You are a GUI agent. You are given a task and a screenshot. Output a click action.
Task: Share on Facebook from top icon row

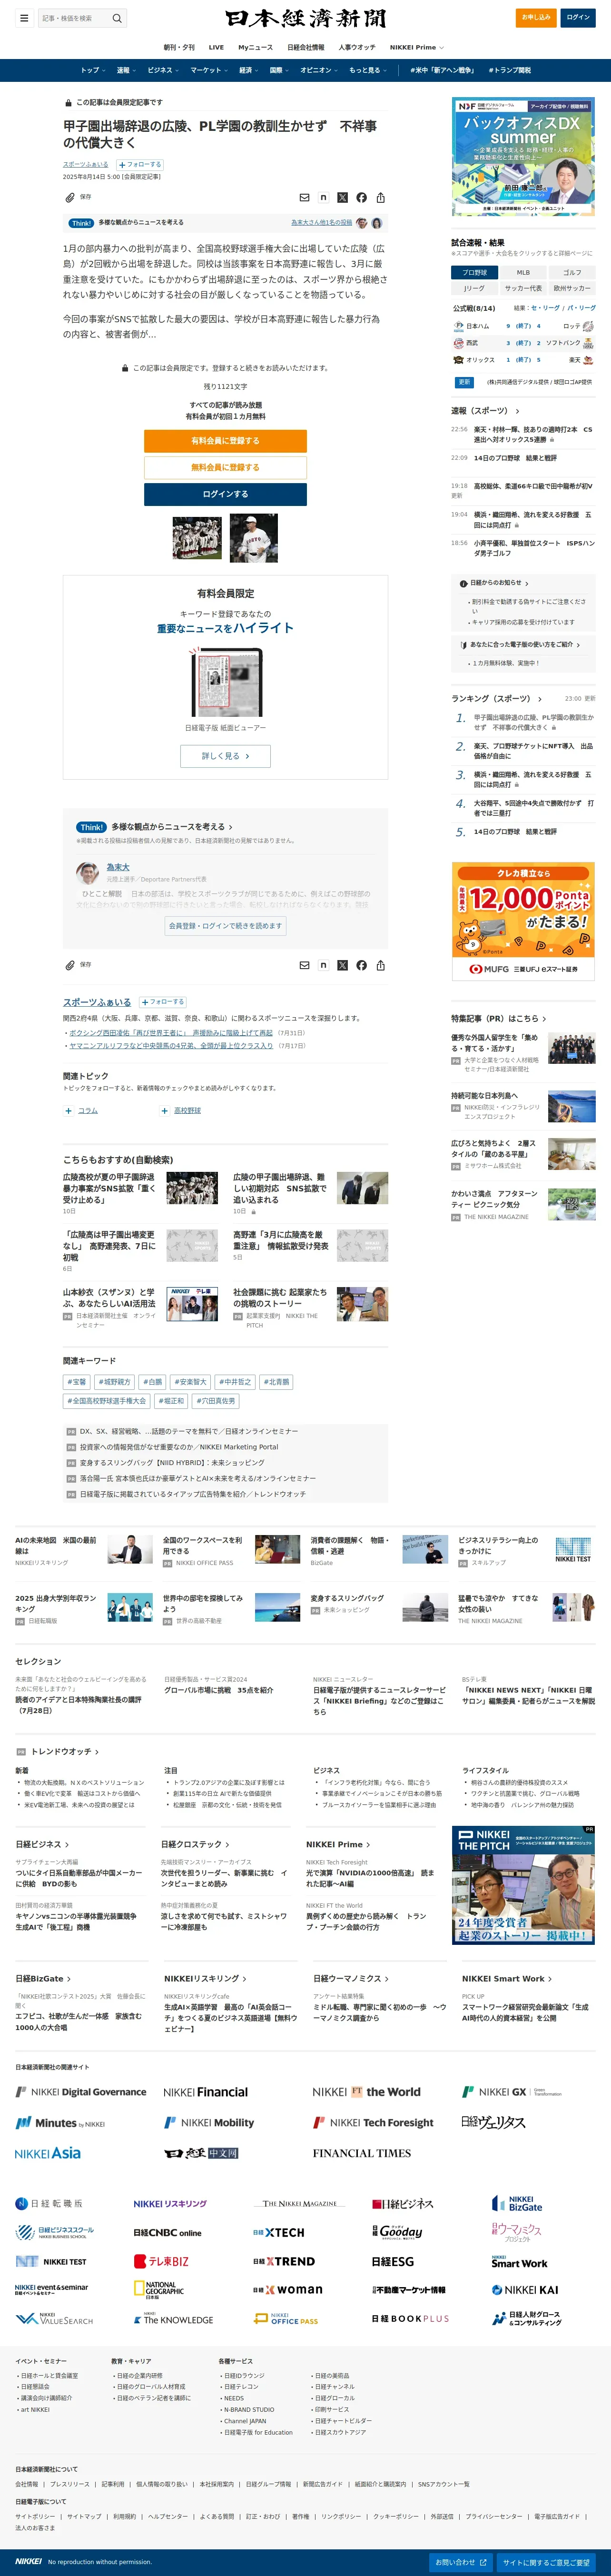[x=361, y=197]
